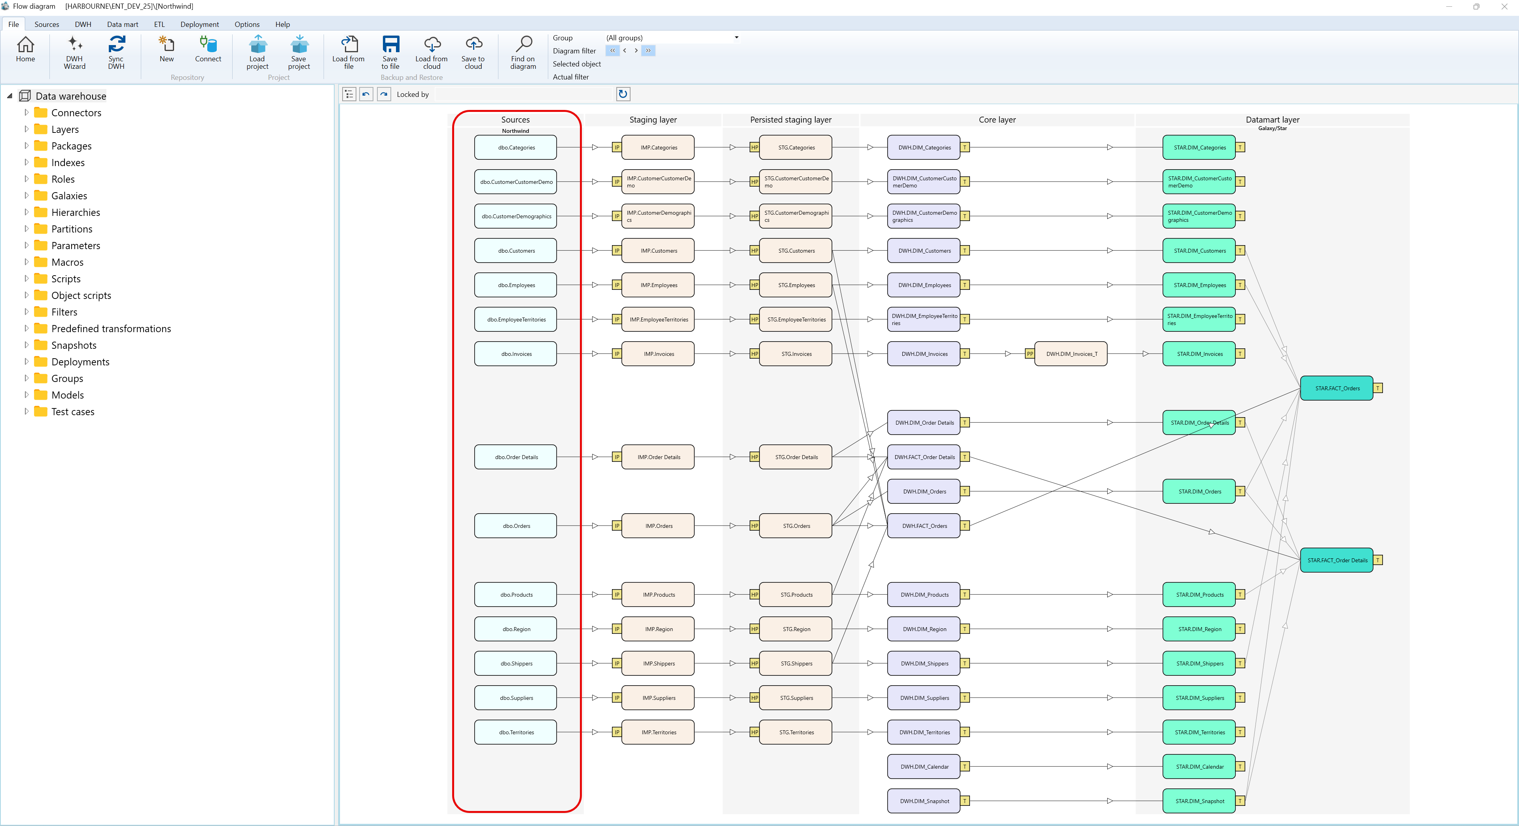Switch to the Deployment tab
This screenshot has height=826, width=1519.
pos(199,24)
